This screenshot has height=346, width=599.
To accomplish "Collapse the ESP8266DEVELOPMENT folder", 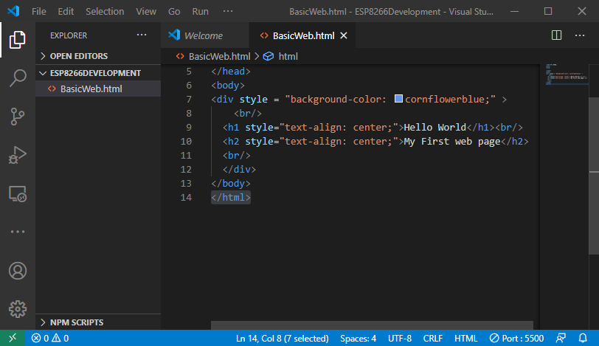I will tap(94, 73).
